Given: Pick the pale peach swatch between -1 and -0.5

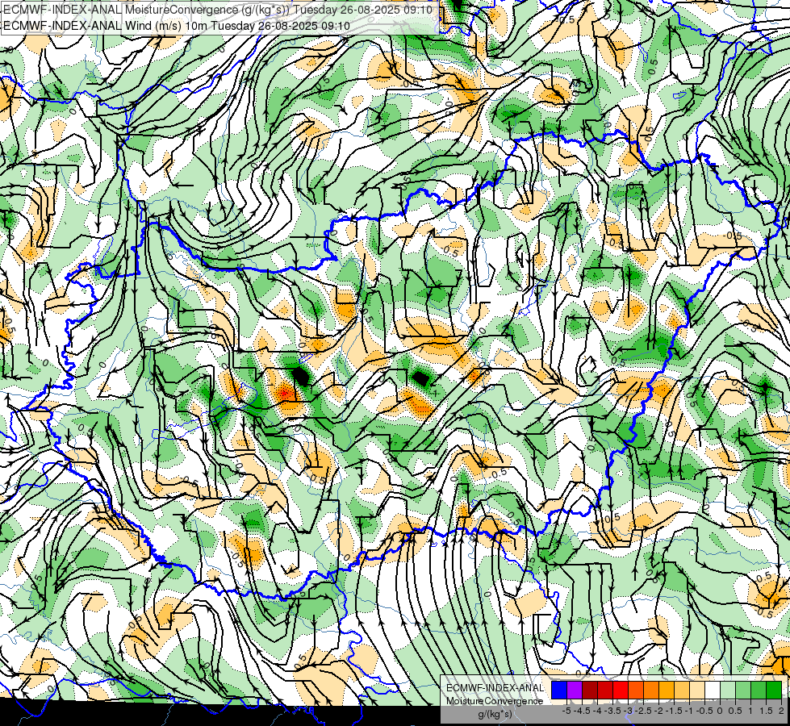Looking at the screenshot, I should point(697,690).
